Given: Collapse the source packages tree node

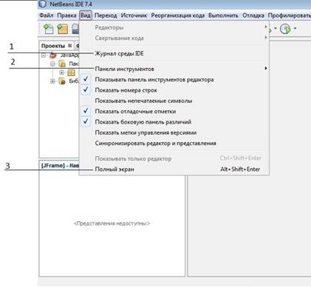Looking at the screenshot, I should (x=52, y=64).
